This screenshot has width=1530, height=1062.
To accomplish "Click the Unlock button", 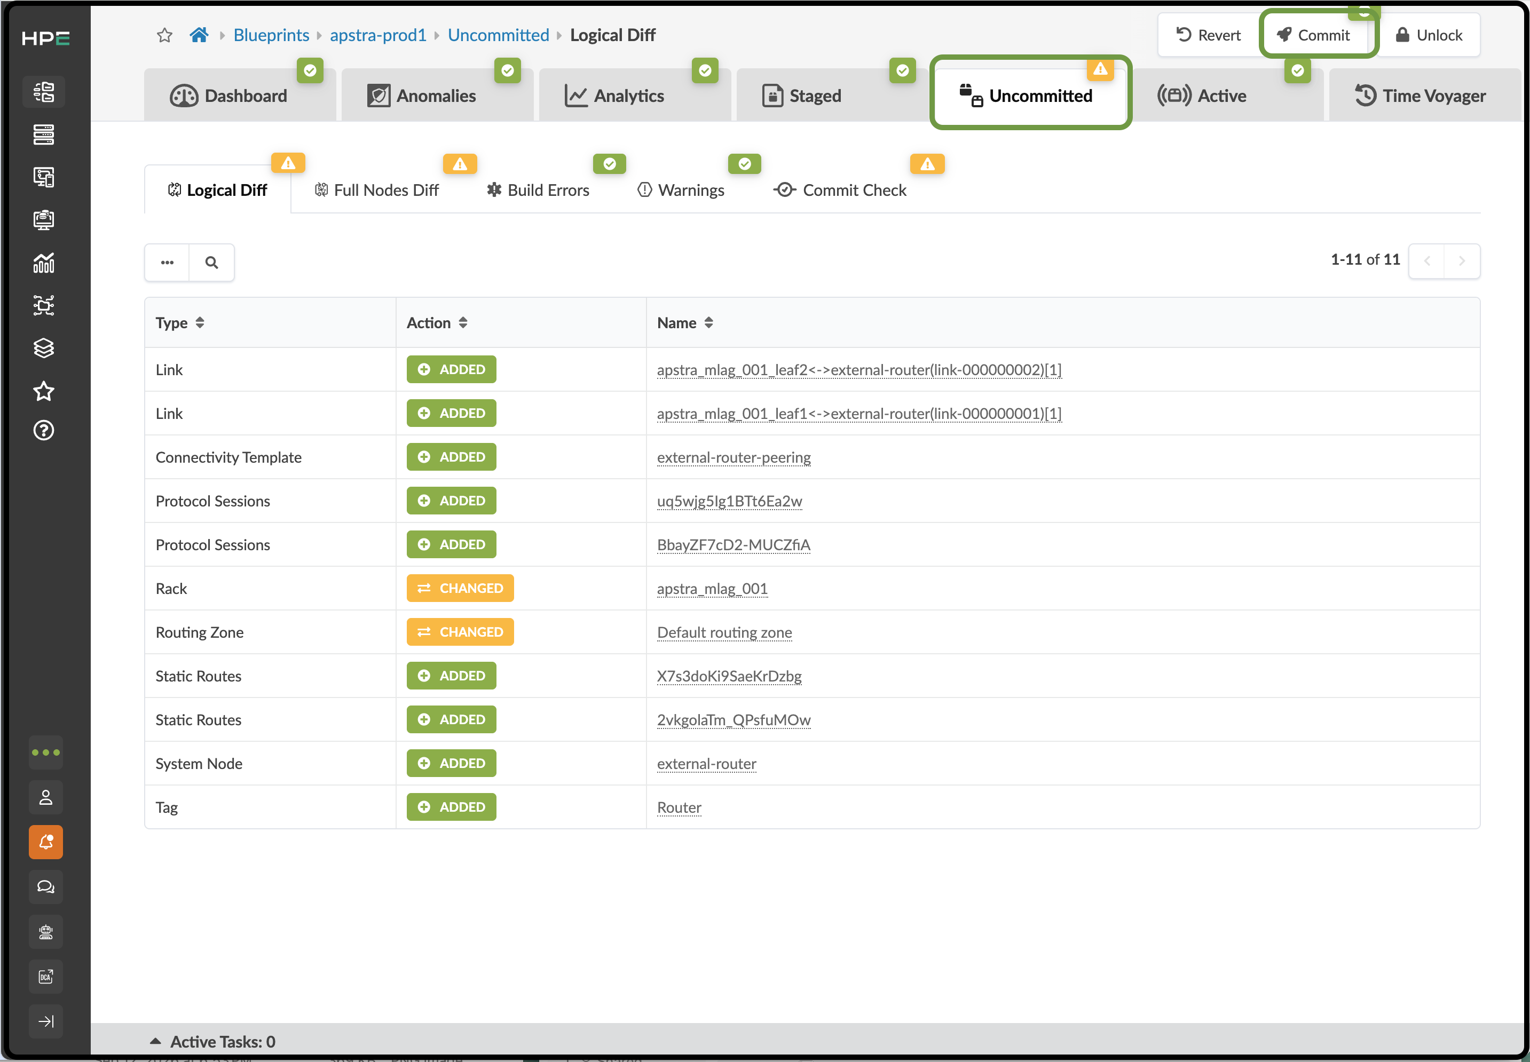I will coord(1429,35).
